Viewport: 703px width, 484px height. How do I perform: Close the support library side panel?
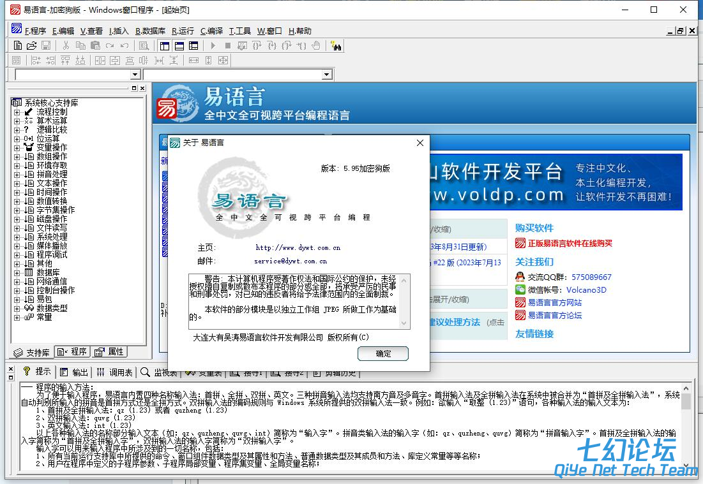(142, 88)
